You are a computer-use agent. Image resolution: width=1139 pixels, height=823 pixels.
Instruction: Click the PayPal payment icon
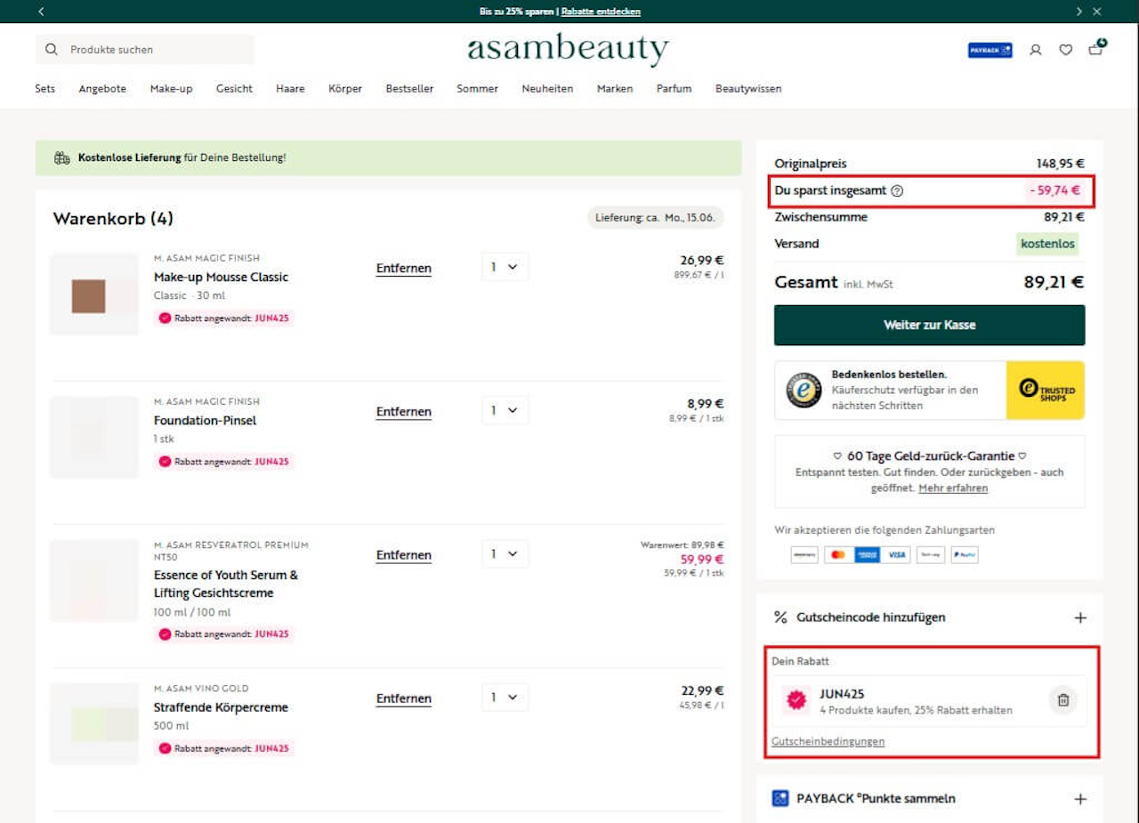tap(964, 555)
